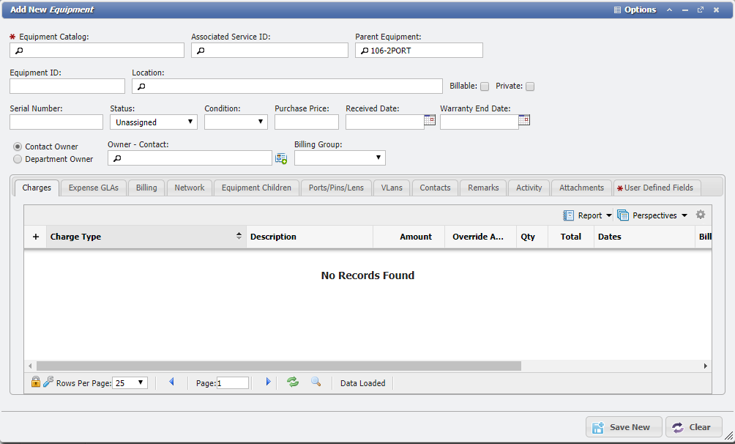735x444 pixels.
Task: Tick the Private checkbox
Action: coord(530,86)
